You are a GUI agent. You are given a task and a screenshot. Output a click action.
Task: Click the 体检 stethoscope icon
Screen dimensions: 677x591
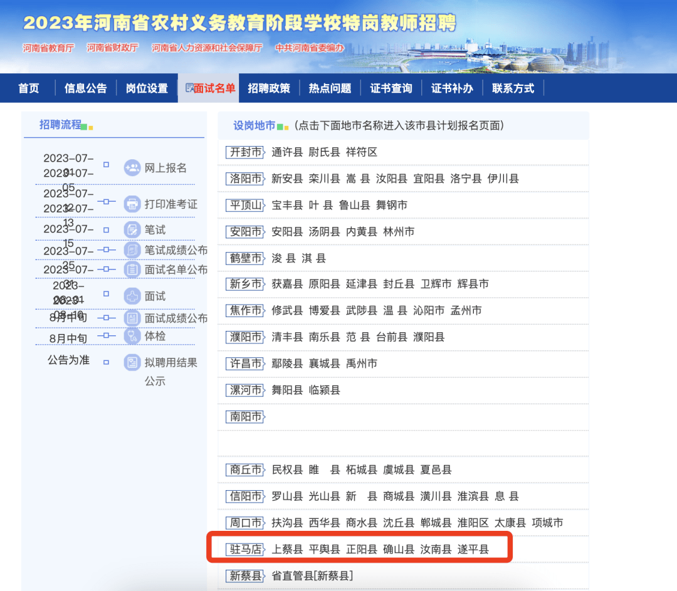(132, 336)
